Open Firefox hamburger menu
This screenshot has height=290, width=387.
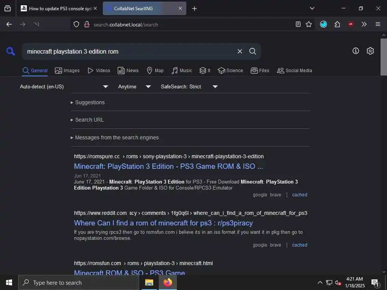coord(378,24)
